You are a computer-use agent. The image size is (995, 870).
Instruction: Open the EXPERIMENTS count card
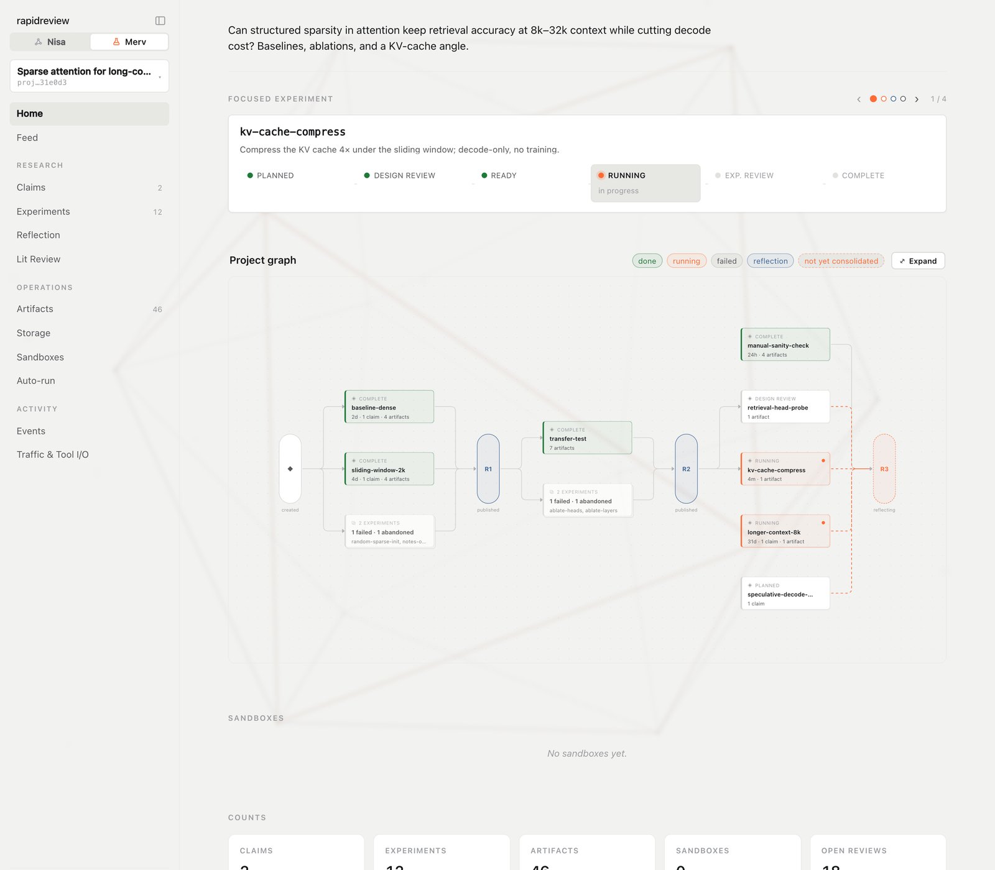click(x=442, y=852)
